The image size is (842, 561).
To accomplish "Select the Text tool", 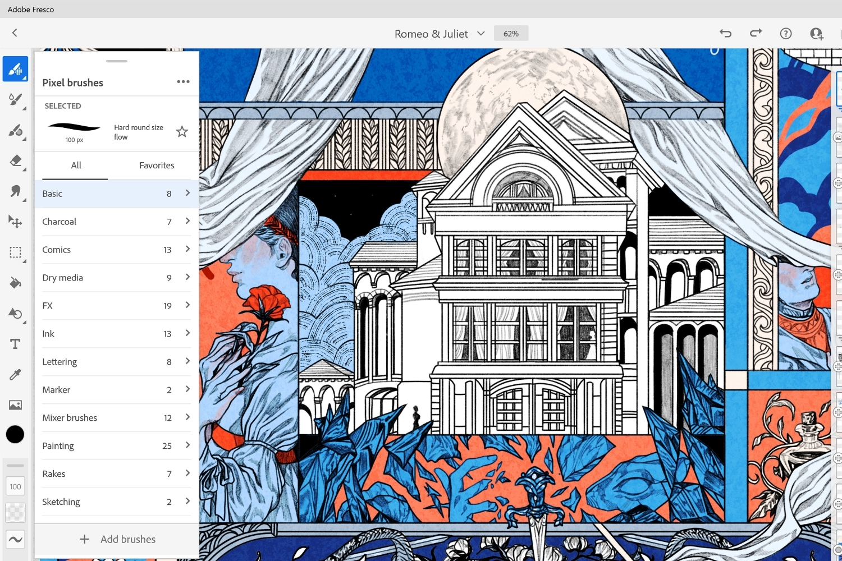I will coord(15,344).
